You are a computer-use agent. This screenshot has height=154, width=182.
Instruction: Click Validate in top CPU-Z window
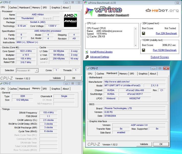tap(57, 78)
